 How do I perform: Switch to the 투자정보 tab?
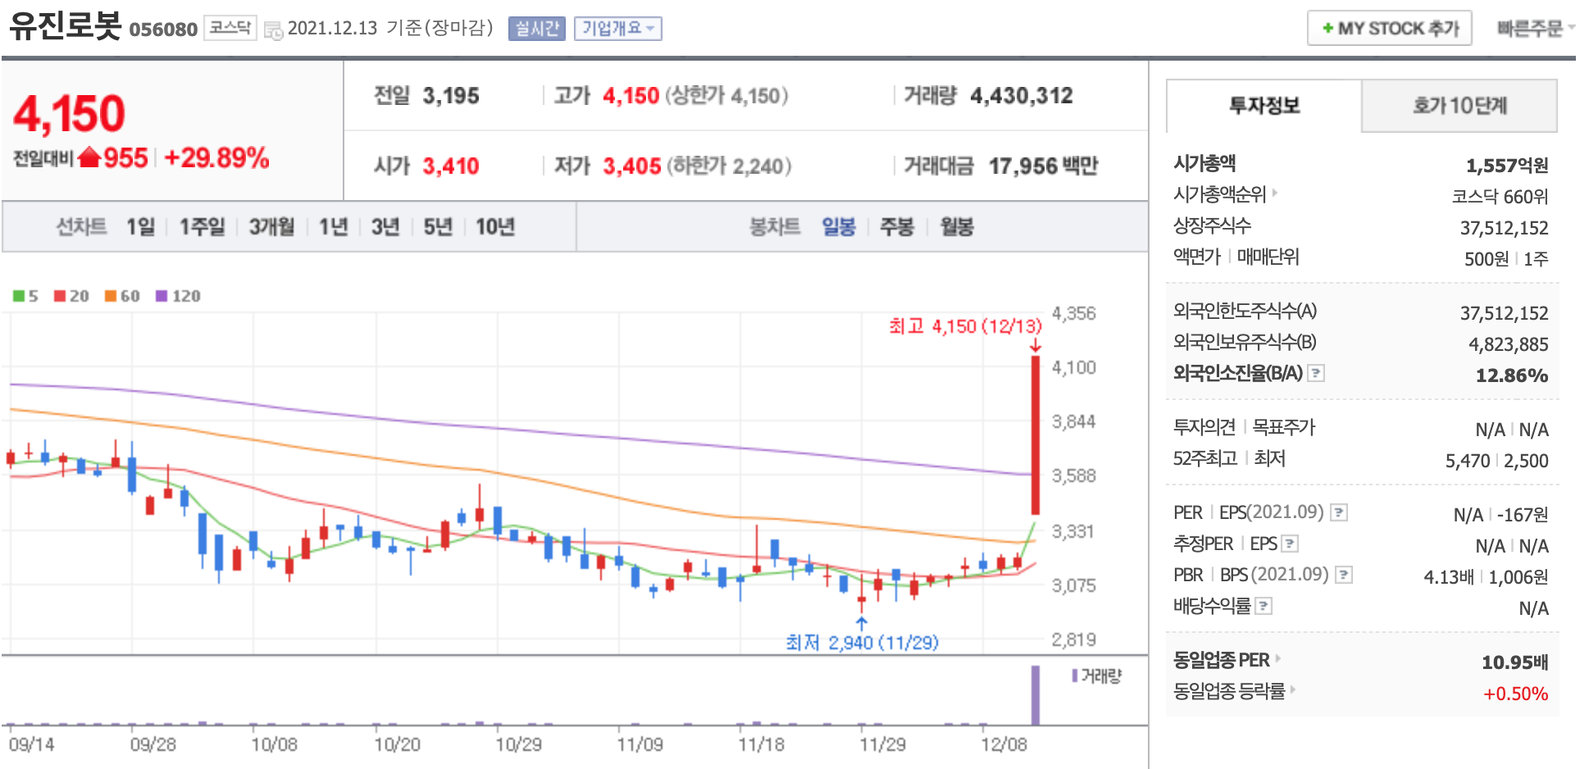pos(1264,106)
